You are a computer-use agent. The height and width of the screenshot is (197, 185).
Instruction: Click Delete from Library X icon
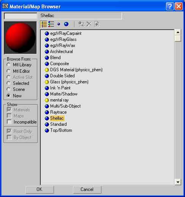click(89, 24)
